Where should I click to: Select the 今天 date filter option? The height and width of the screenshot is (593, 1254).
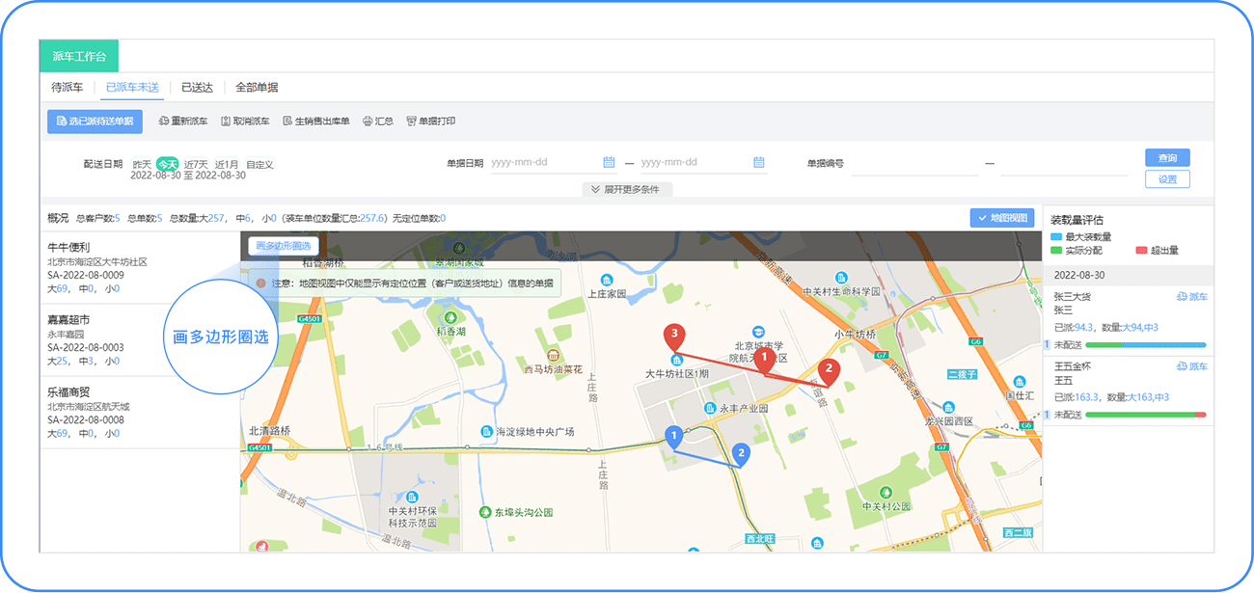point(166,164)
